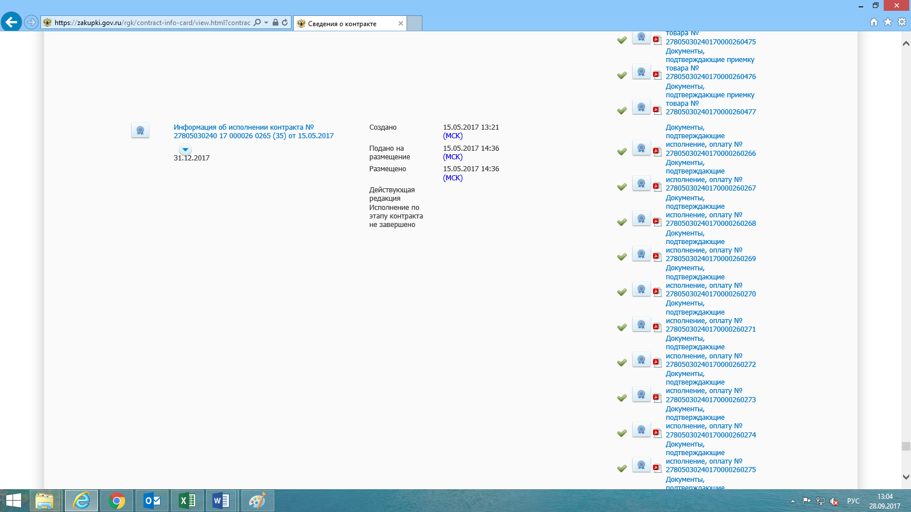Click PDF icon for document 27805030240170000260275
The image size is (911, 512).
pos(656,468)
